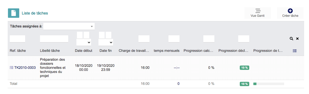Screen dimensions: 309x94
Task: Click the 10 % progress badge in task row
Action: [x=244, y=68]
